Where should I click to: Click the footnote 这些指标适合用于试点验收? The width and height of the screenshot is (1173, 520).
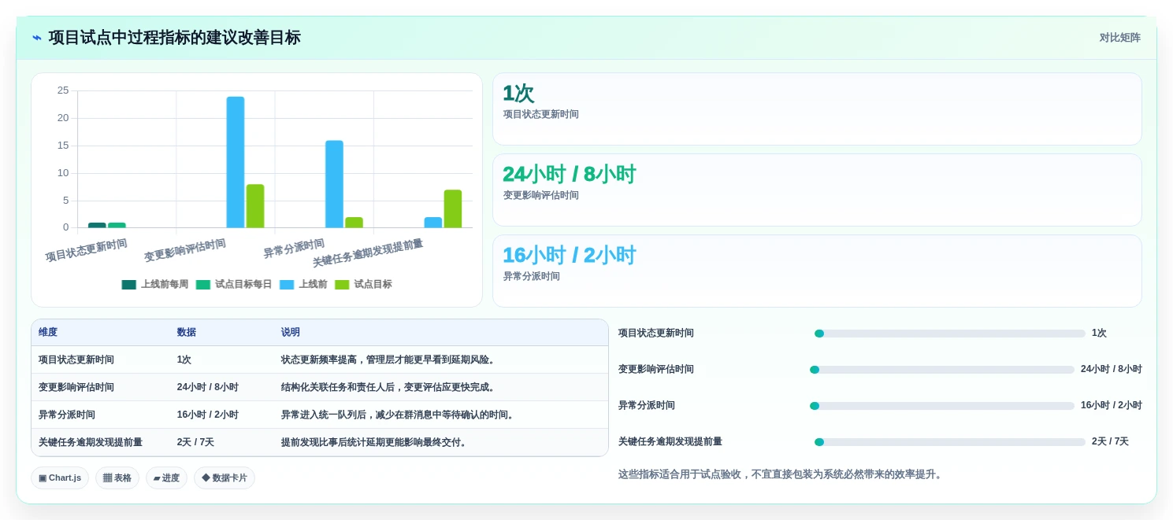(x=781, y=474)
